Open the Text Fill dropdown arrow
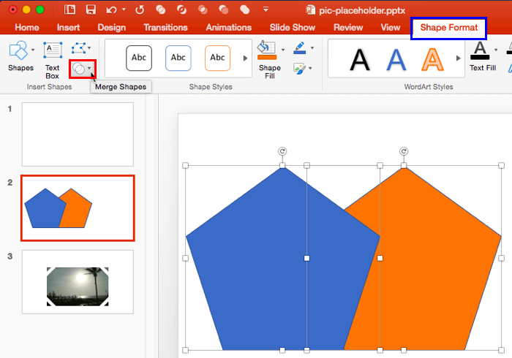The image size is (512, 358). click(496, 50)
